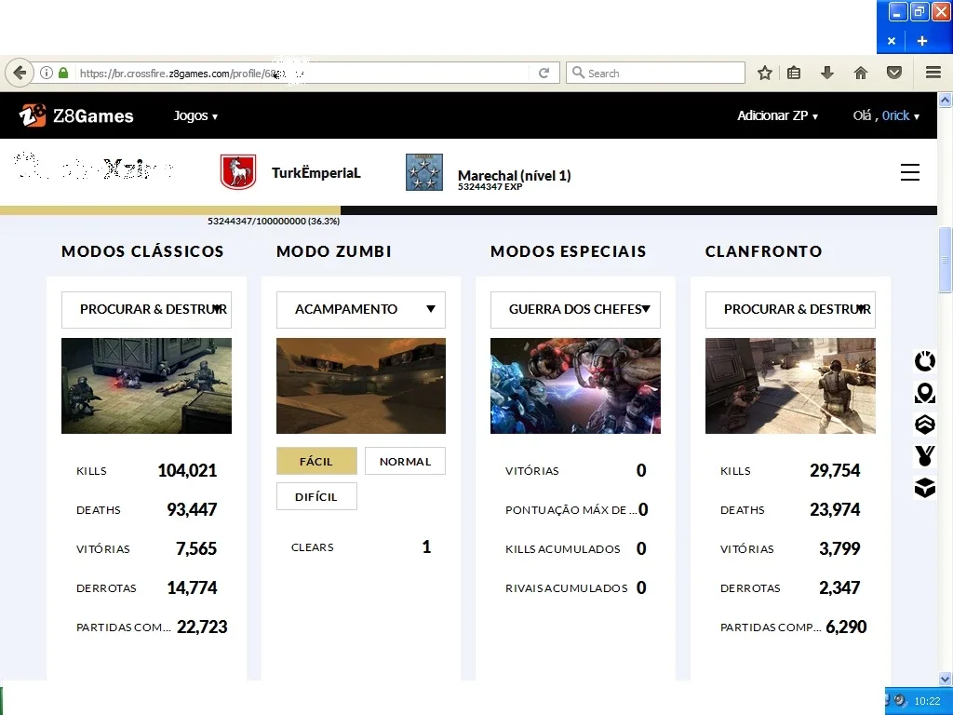Click the Marechal rank badge icon
The height and width of the screenshot is (715, 953).
pyautogui.click(x=423, y=172)
